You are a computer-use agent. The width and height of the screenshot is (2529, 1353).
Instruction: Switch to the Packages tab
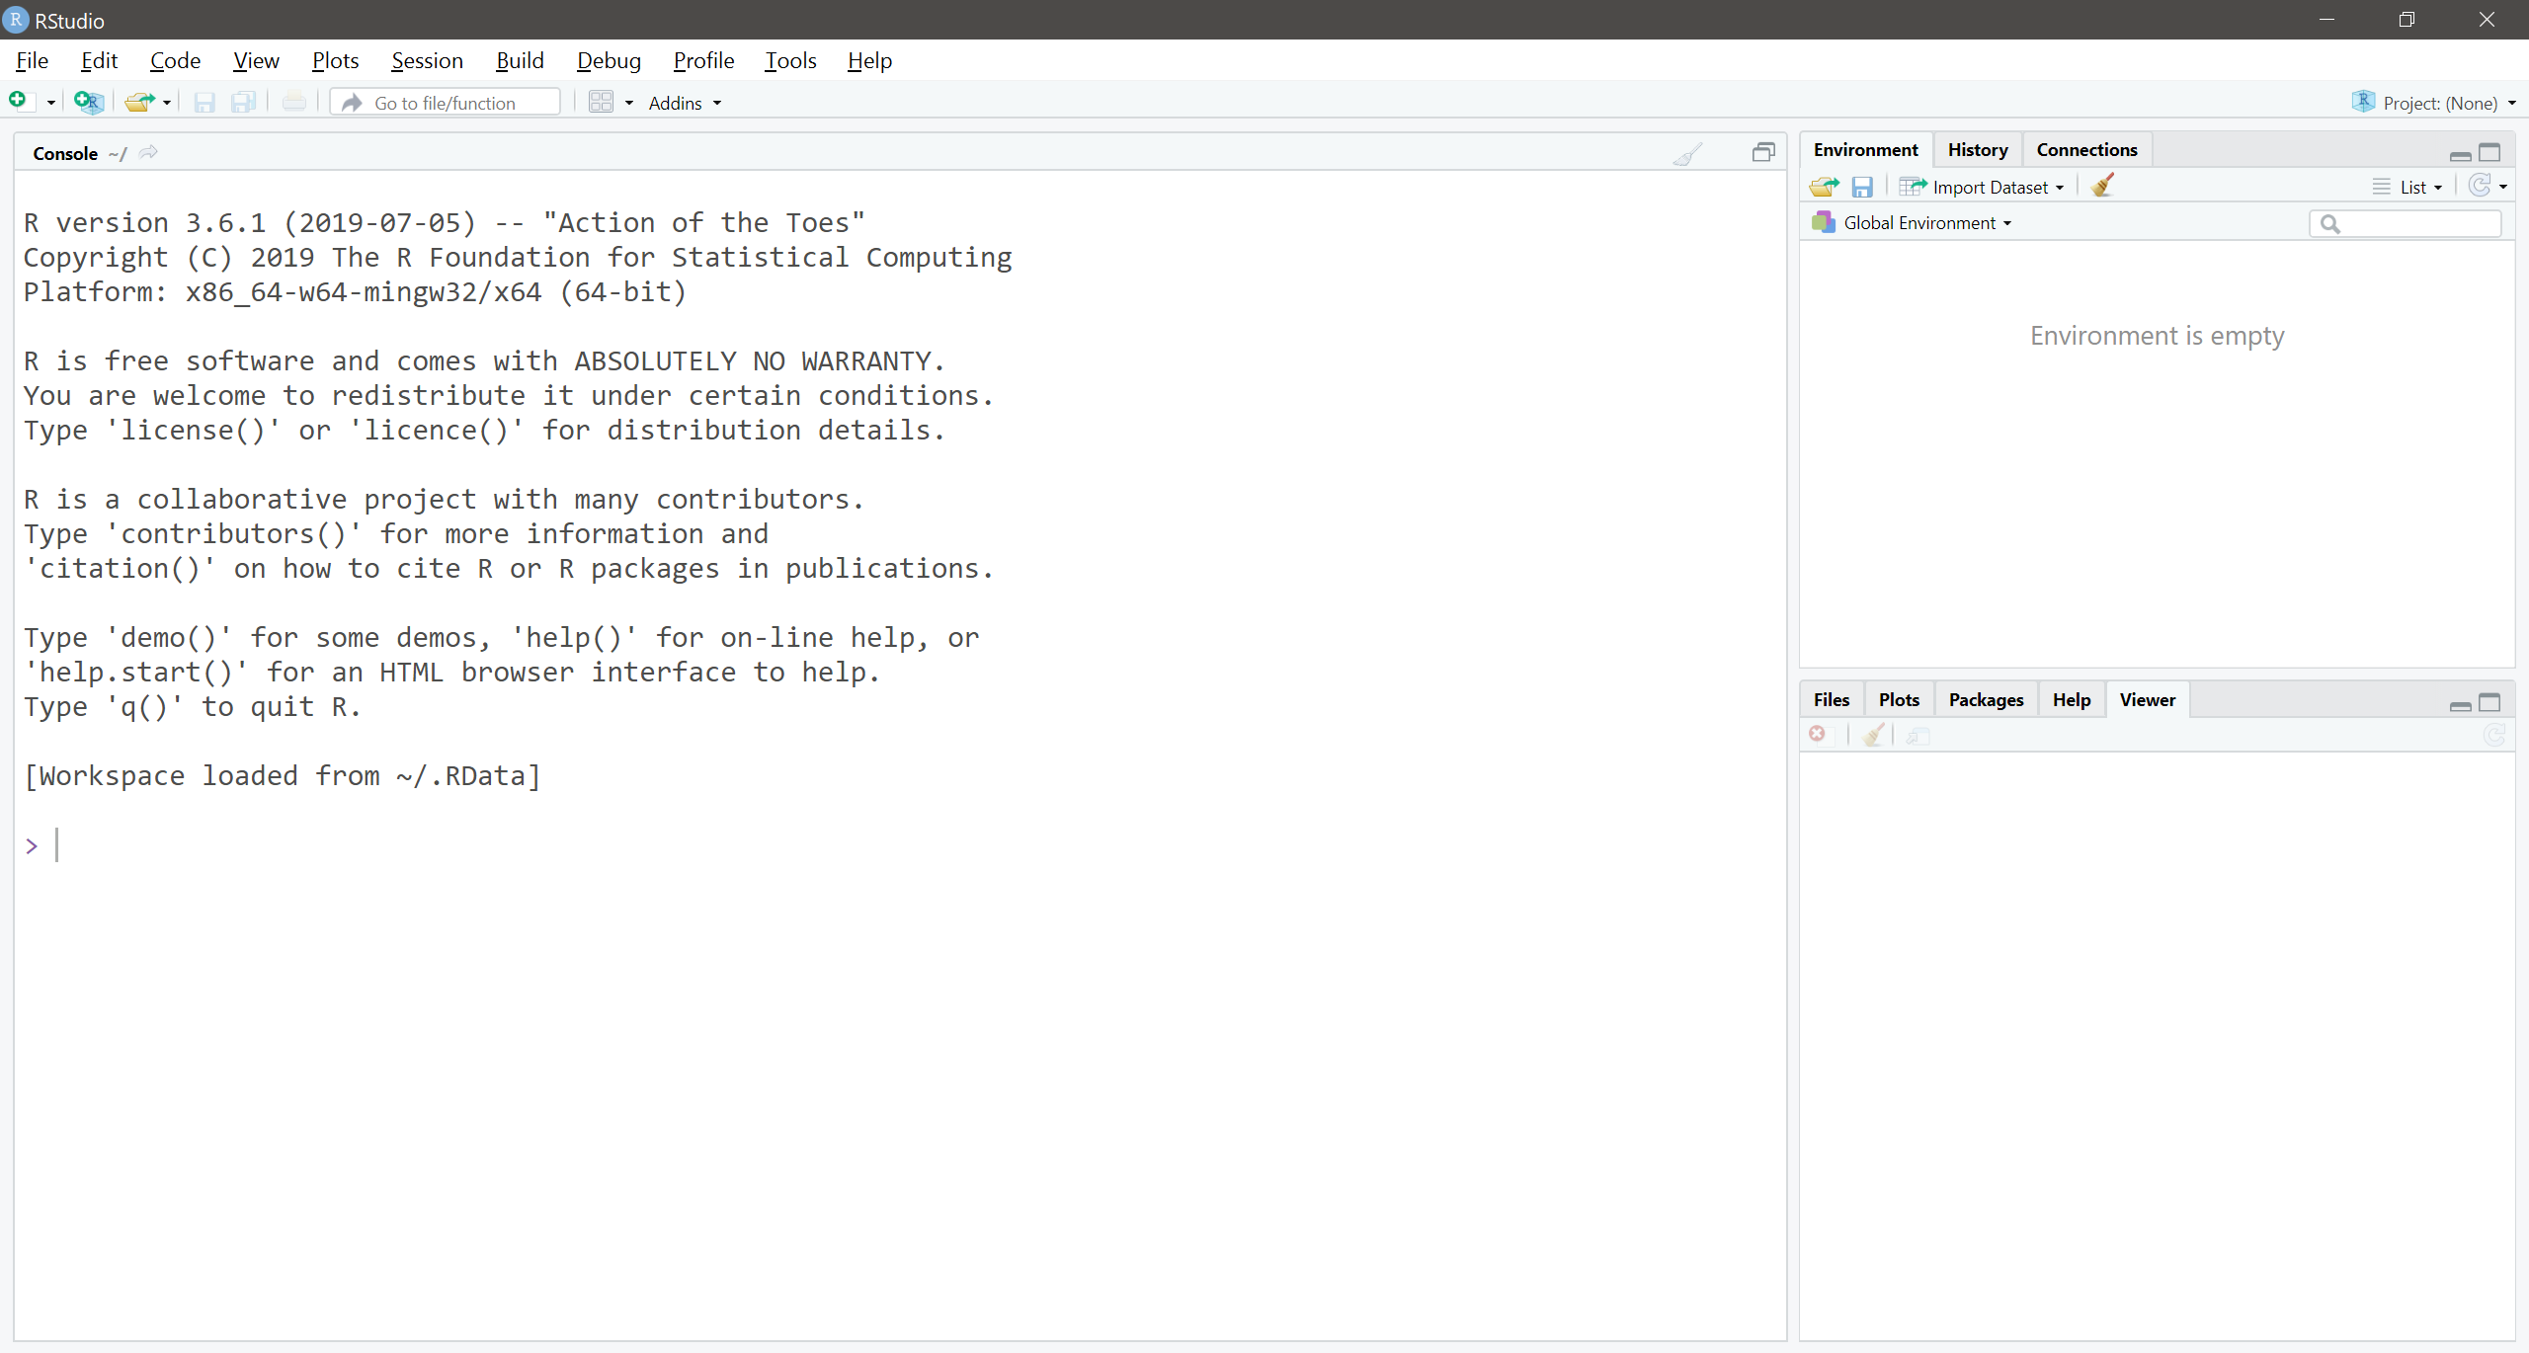pos(1986,700)
